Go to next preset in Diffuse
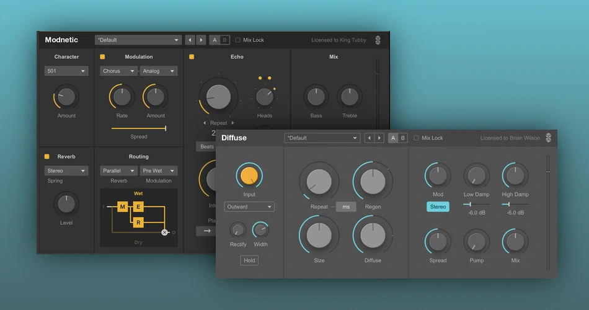 tap(379, 138)
